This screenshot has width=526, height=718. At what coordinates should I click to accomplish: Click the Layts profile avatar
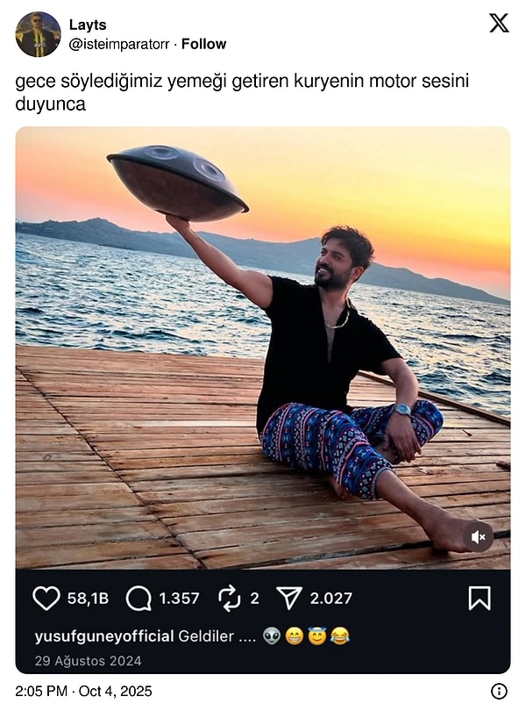click(x=38, y=31)
